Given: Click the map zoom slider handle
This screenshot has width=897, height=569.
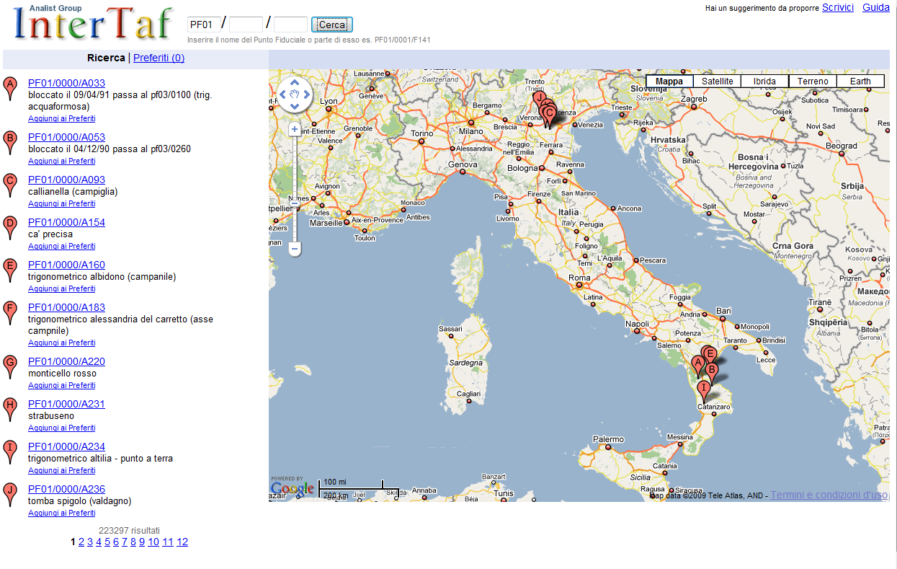Looking at the screenshot, I should coord(295,203).
